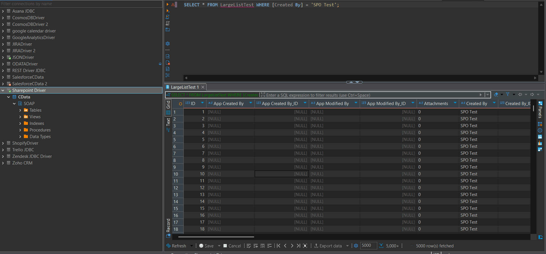Run the SQL query with the execute arrow
Image resolution: width=546 pixels, height=254 pixels.
[167, 4]
